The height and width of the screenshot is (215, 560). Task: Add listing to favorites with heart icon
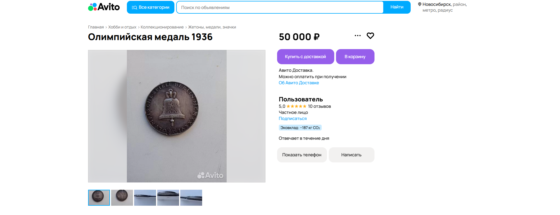point(370,36)
